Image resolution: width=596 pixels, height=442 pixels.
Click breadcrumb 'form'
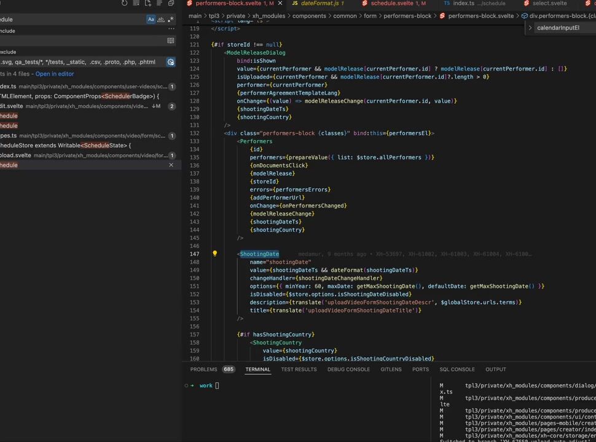(370, 16)
